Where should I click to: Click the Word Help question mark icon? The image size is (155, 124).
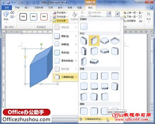pyautogui.click(x=152, y=8)
